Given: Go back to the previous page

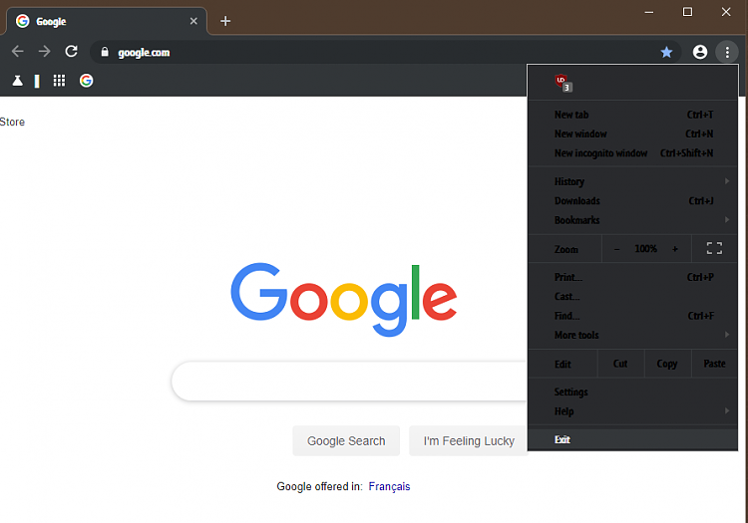Looking at the screenshot, I should pyautogui.click(x=18, y=52).
